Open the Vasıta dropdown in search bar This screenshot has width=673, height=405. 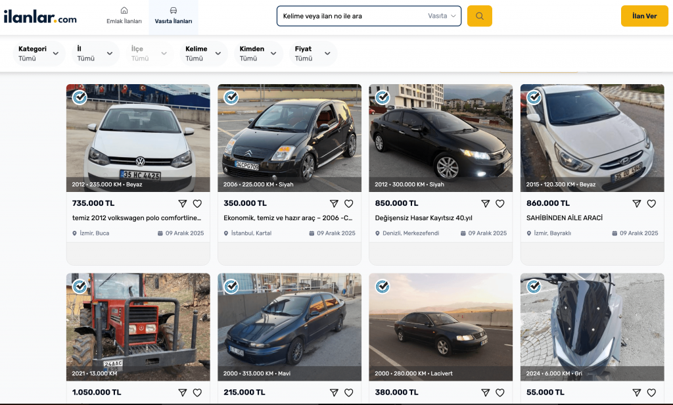(442, 16)
